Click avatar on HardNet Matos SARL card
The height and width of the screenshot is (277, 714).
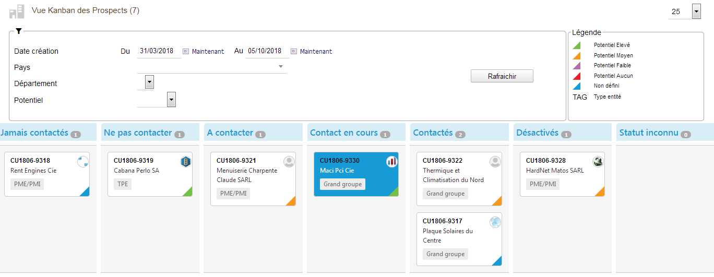tap(598, 162)
